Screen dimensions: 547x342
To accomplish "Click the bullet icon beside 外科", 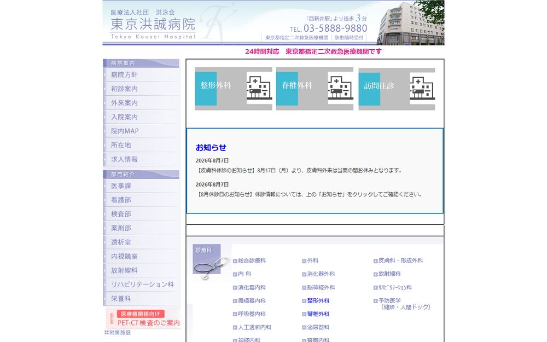I will 304,261.
